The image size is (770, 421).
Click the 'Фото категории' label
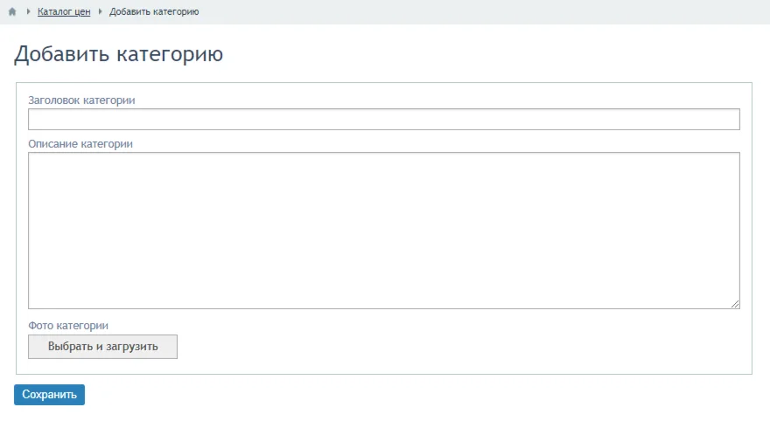point(68,326)
